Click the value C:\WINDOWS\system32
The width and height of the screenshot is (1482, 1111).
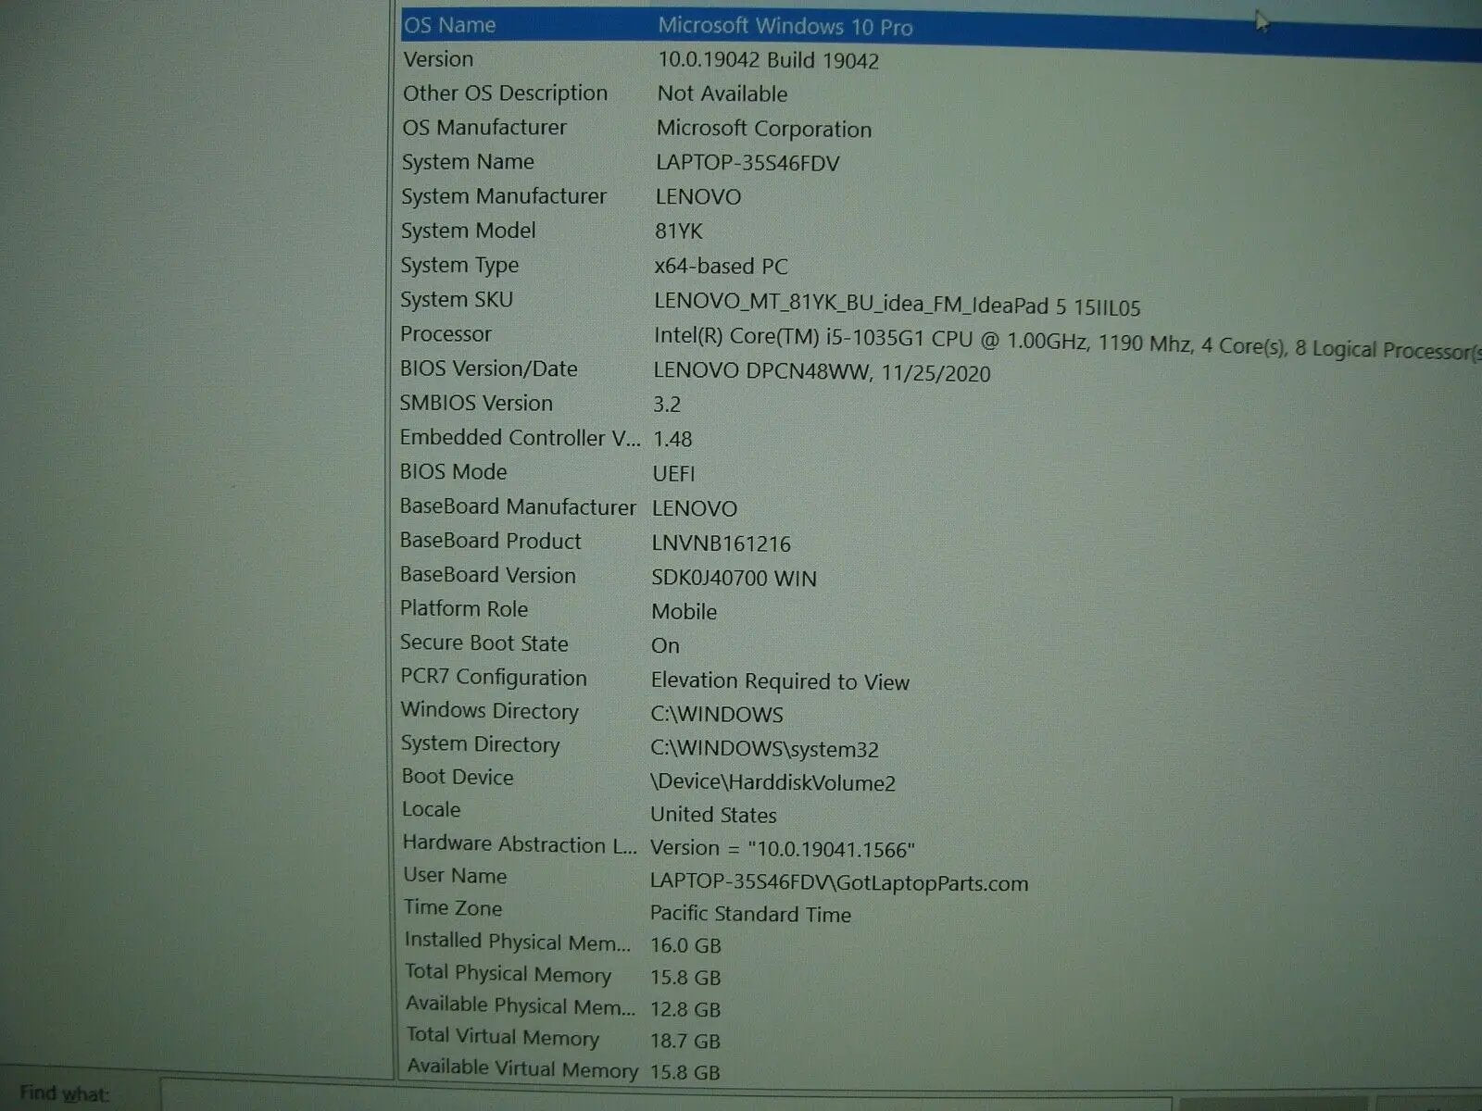(764, 749)
